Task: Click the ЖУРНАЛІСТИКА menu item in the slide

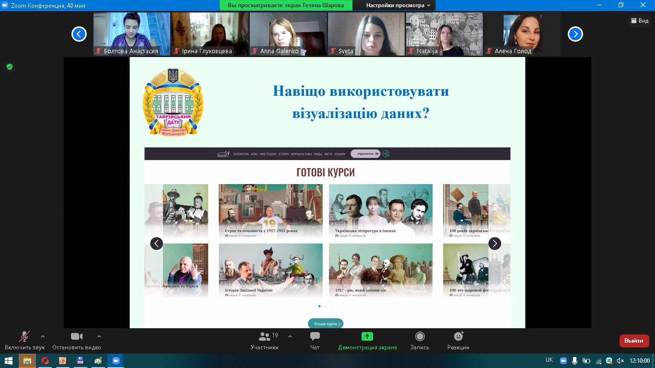Action: coord(302,154)
